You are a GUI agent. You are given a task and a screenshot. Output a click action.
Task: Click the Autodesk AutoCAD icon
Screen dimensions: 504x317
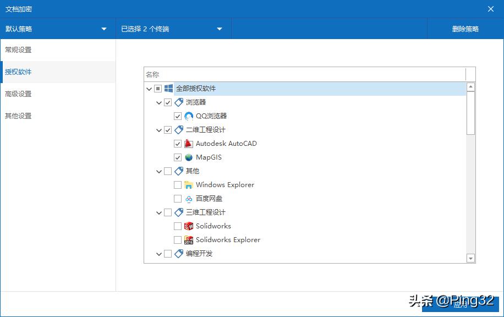(x=189, y=144)
